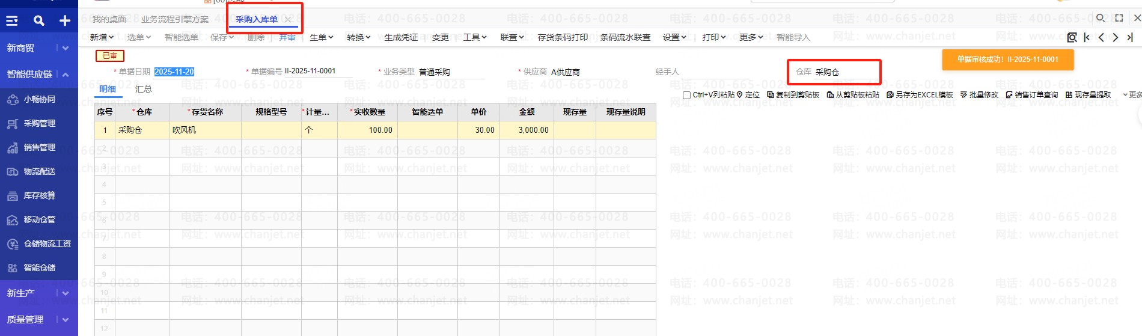Click 另存为EXCEL模板 tool
Viewport: 1142px width, 336px height.
click(x=920, y=95)
